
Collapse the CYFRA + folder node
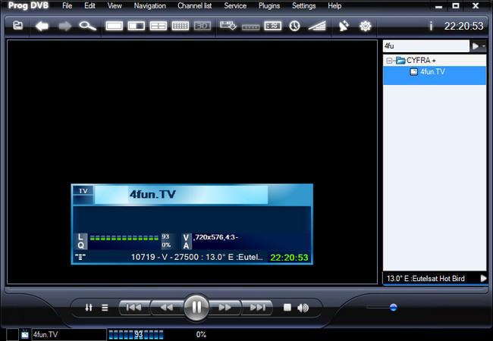click(x=389, y=61)
